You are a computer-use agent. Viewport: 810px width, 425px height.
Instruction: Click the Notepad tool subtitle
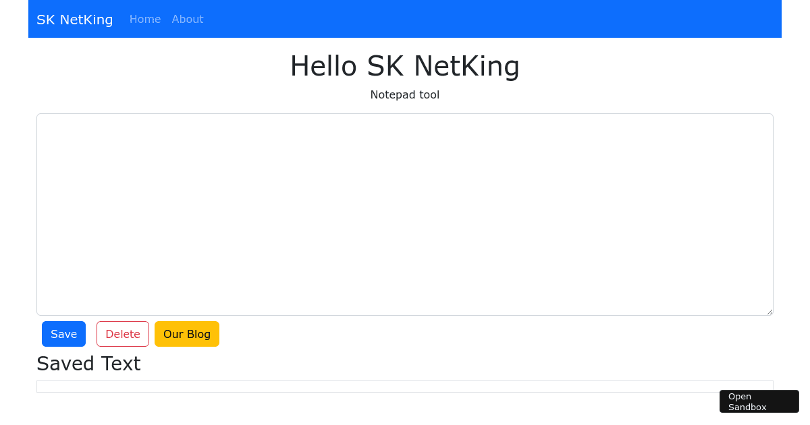point(405,94)
